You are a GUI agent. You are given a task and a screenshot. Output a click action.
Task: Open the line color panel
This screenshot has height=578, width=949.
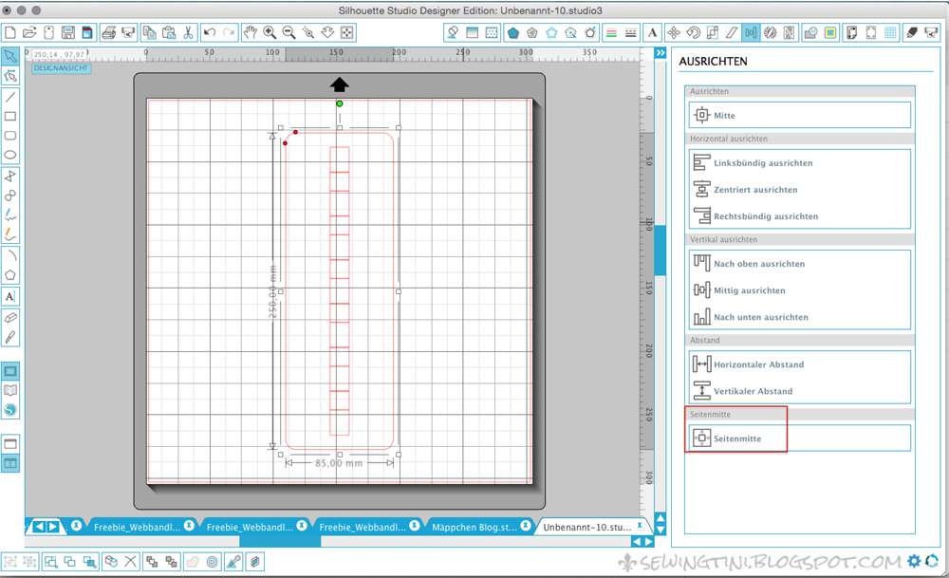point(611,32)
